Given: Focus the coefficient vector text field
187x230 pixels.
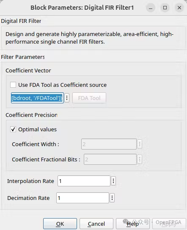Looking at the screenshot, I should [37, 98].
